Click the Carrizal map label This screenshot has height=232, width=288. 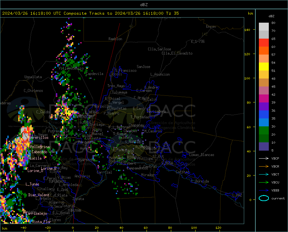[x=104, y=172]
